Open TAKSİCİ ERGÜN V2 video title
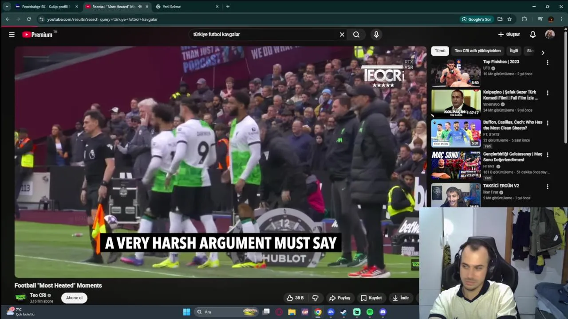Viewport: 568px width, 319px height. [501, 186]
